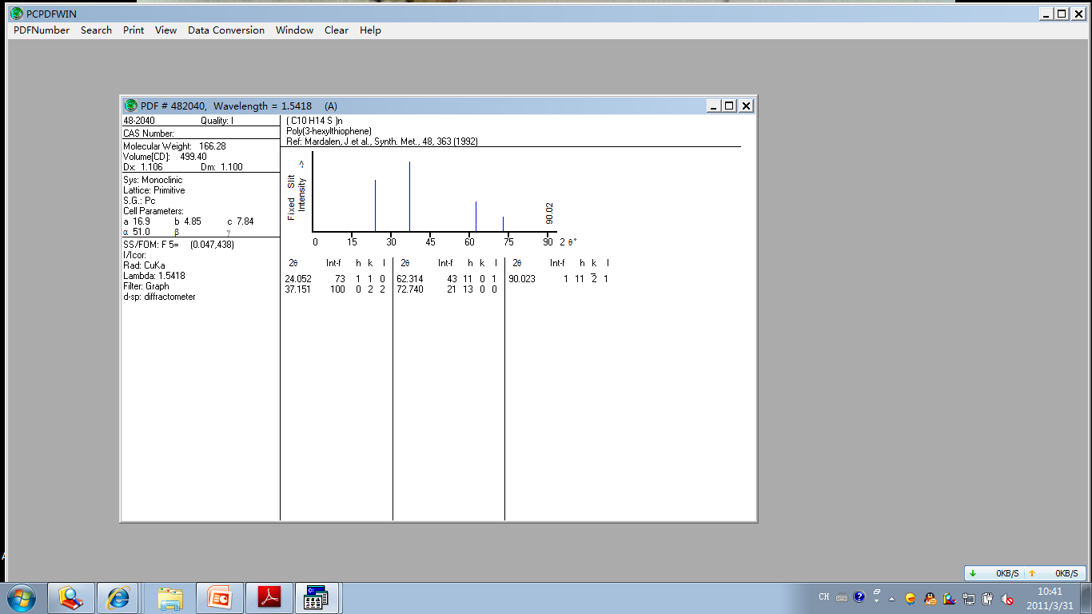Open the on-screen keyboard tray icon
The width and height of the screenshot is (1092, 614).
coord(841,597)
